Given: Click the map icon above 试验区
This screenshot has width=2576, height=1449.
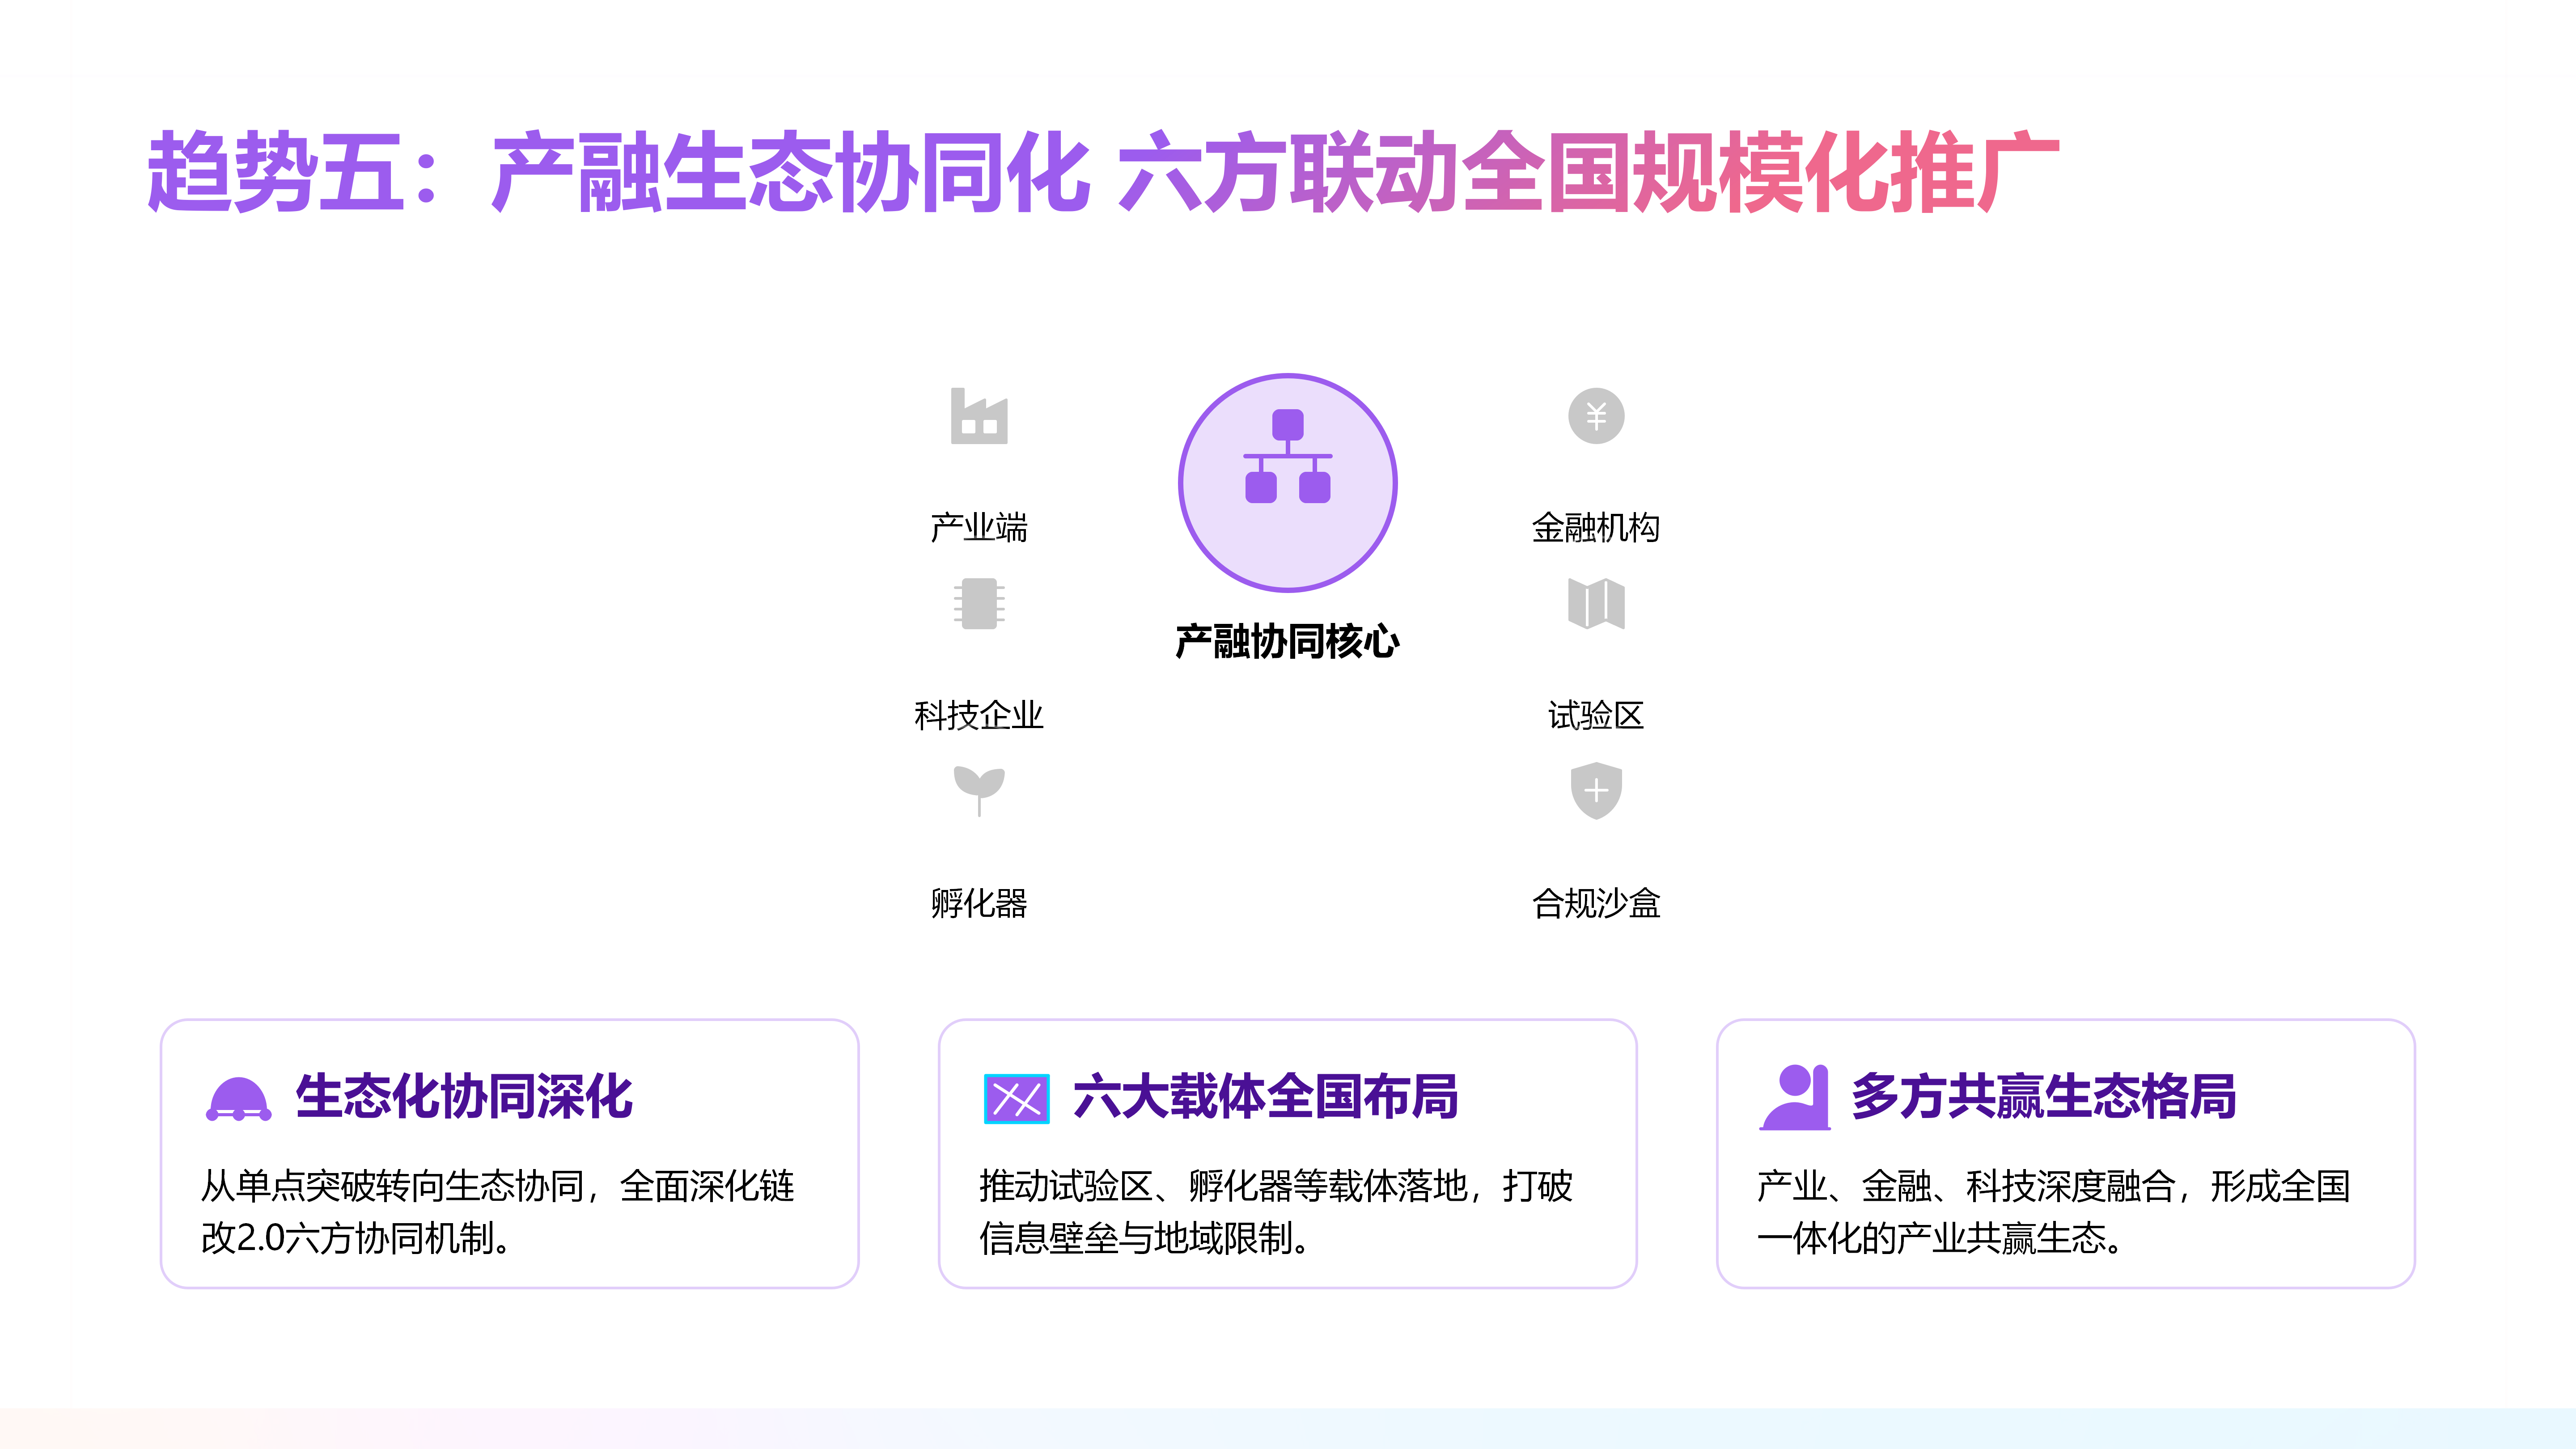Looking at the screenshot, I should pos(1596,604).
